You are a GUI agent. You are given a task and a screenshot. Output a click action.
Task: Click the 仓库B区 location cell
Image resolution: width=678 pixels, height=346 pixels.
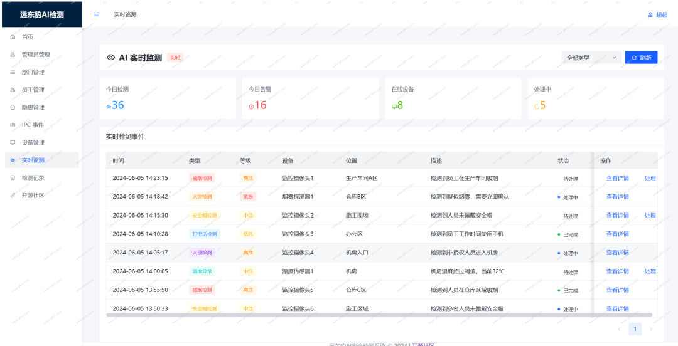(x=357, y=197)
